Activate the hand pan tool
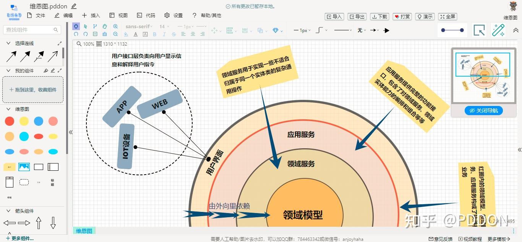Screen dimensions: 522x242 click(x=105, y=26)
